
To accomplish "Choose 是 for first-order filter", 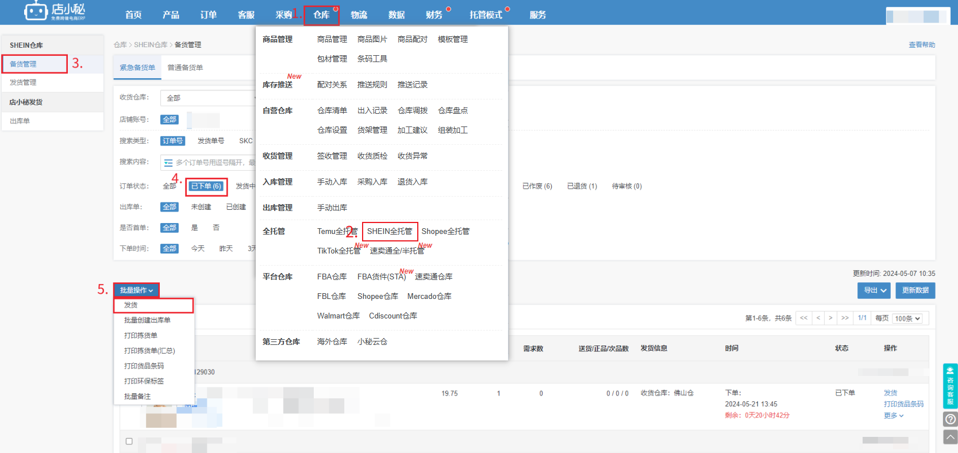I will (194, 228).
